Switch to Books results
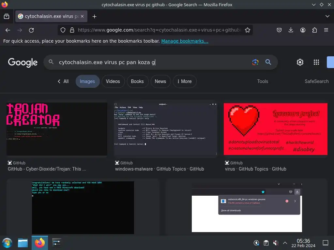 click(x=137, y=81)
